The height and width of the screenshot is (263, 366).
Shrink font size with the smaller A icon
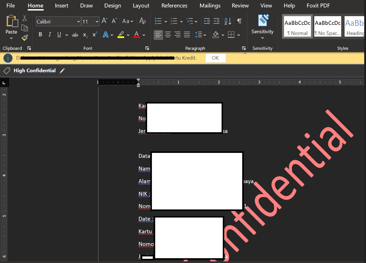[114, 21]
